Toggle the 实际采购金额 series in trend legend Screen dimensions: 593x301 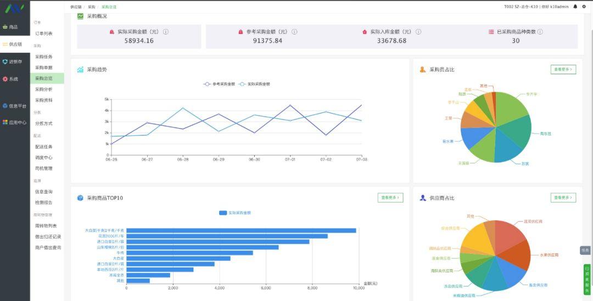[254, 84]
